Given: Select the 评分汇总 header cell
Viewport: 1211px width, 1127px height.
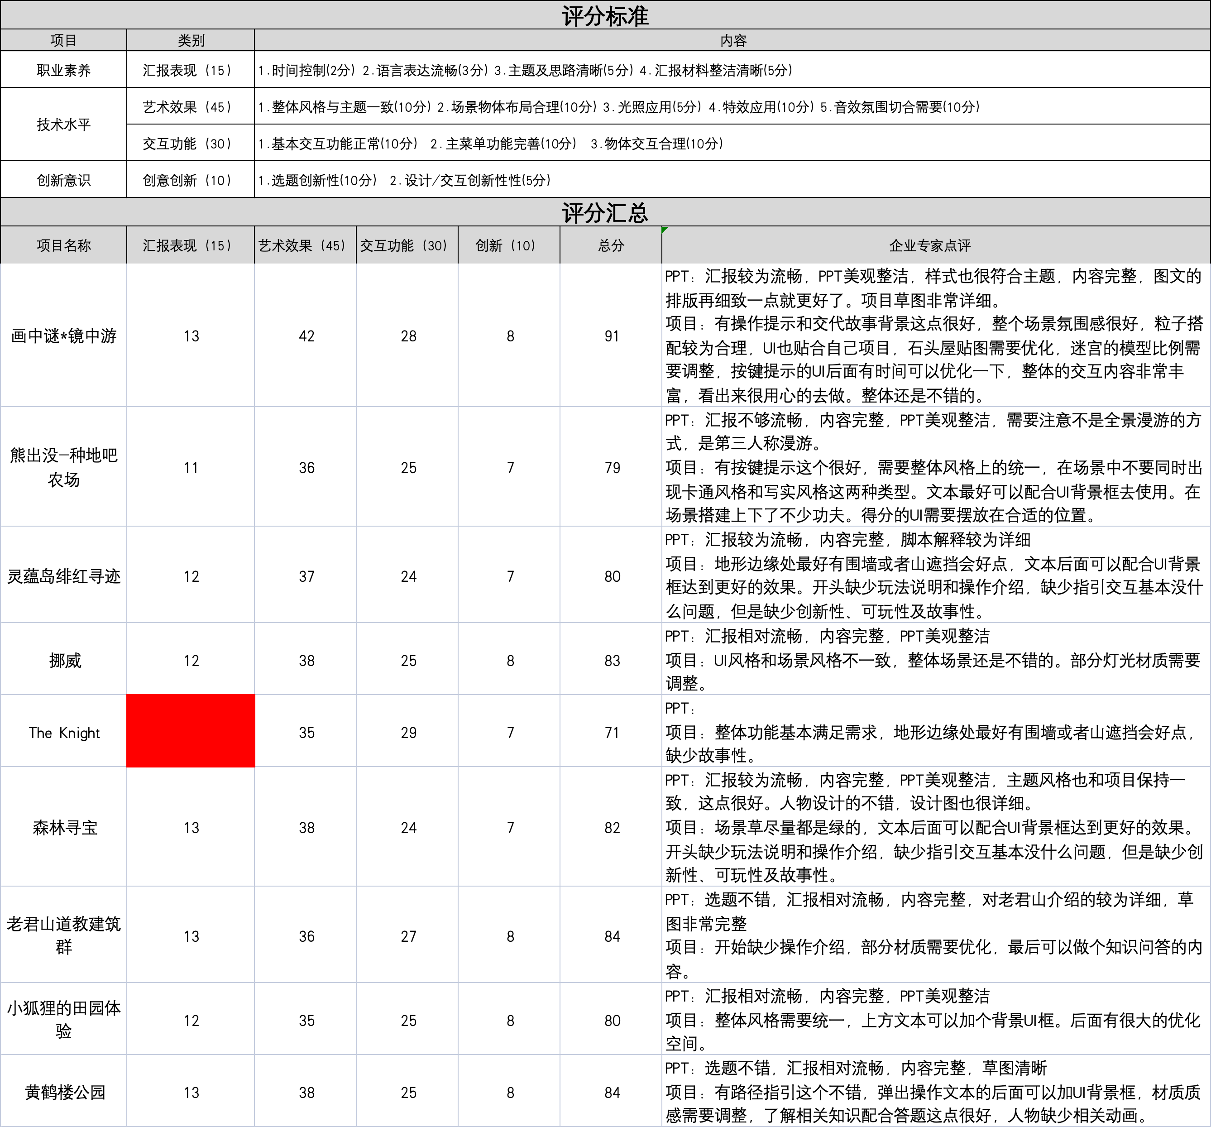Looking at the screenshot, I should 605,213.
